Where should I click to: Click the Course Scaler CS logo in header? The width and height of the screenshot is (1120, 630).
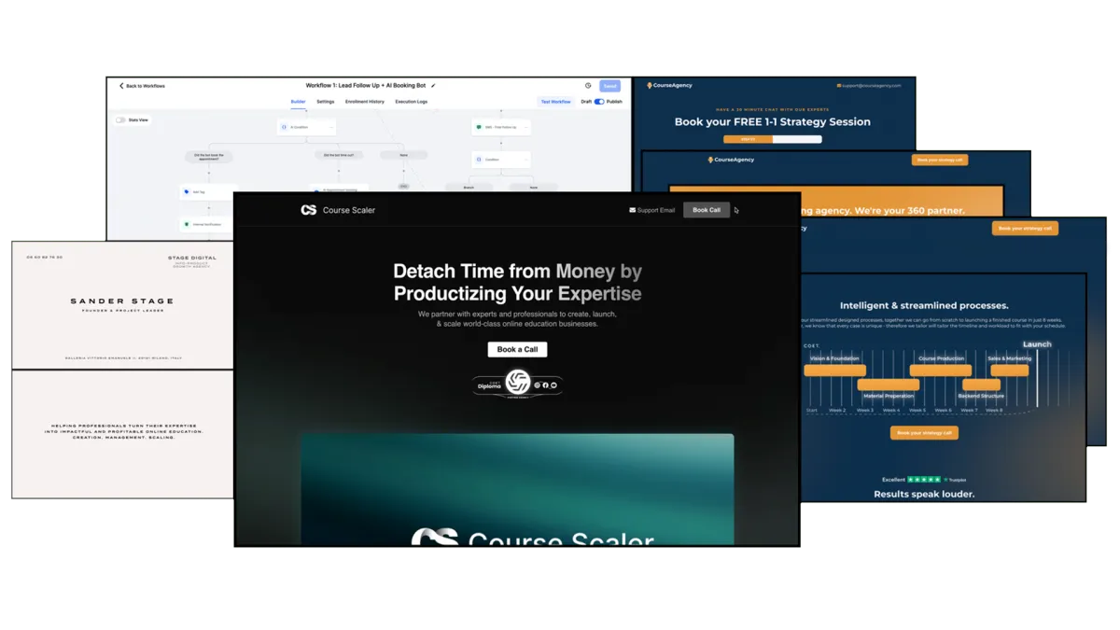[309, 210]
